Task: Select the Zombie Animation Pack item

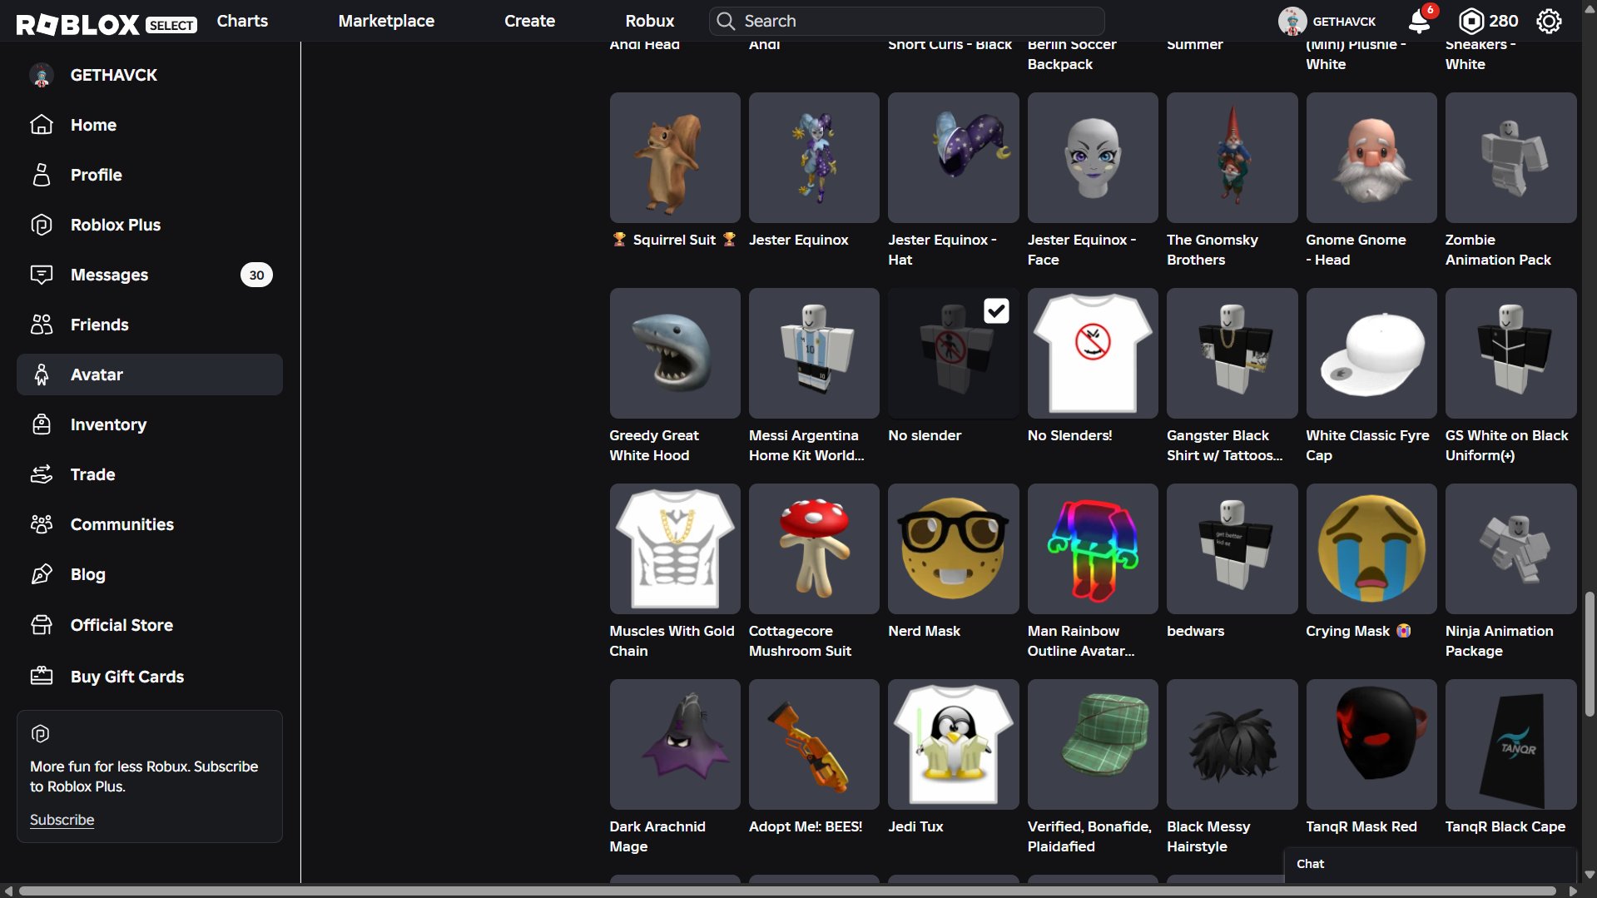Action: point(1510,157)
